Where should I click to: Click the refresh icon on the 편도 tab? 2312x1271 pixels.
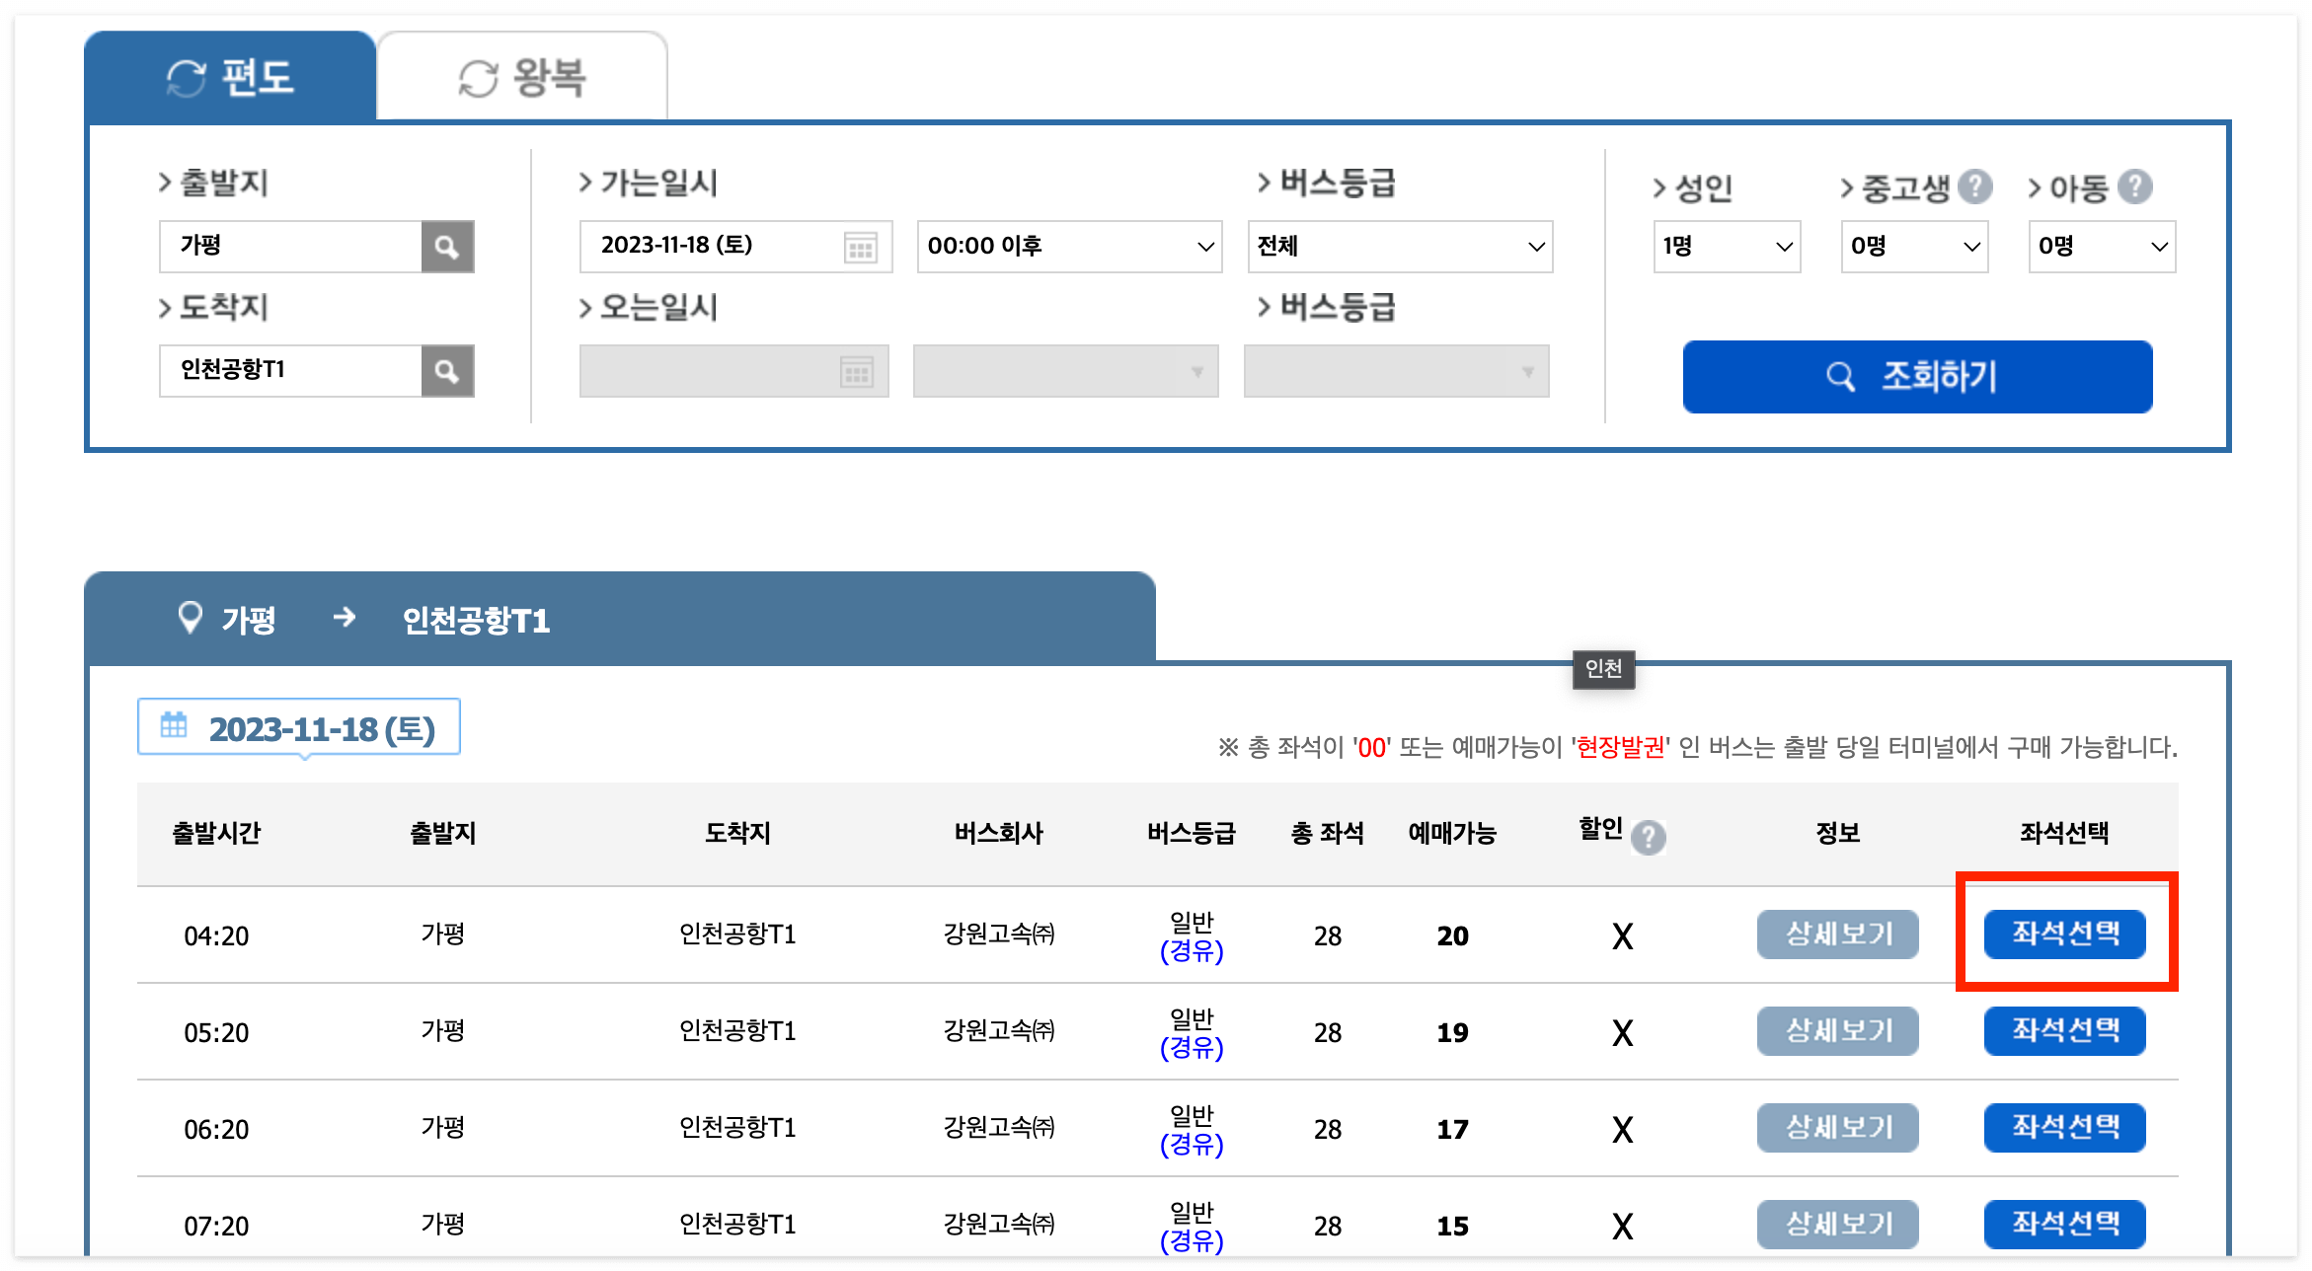(186, 80)
